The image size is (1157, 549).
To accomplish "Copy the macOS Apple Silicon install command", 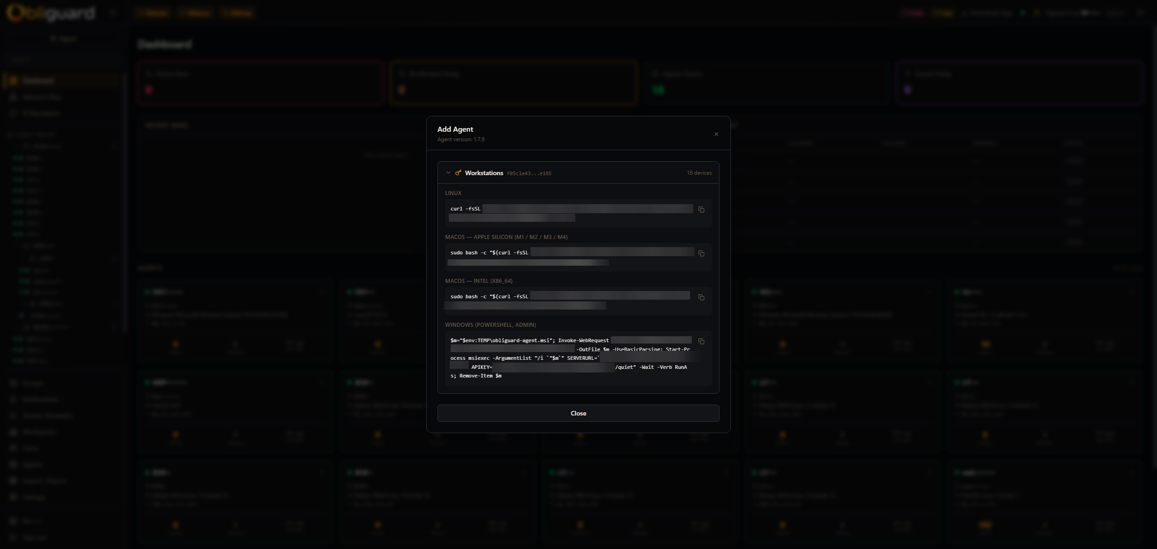I will pos(701,253).
